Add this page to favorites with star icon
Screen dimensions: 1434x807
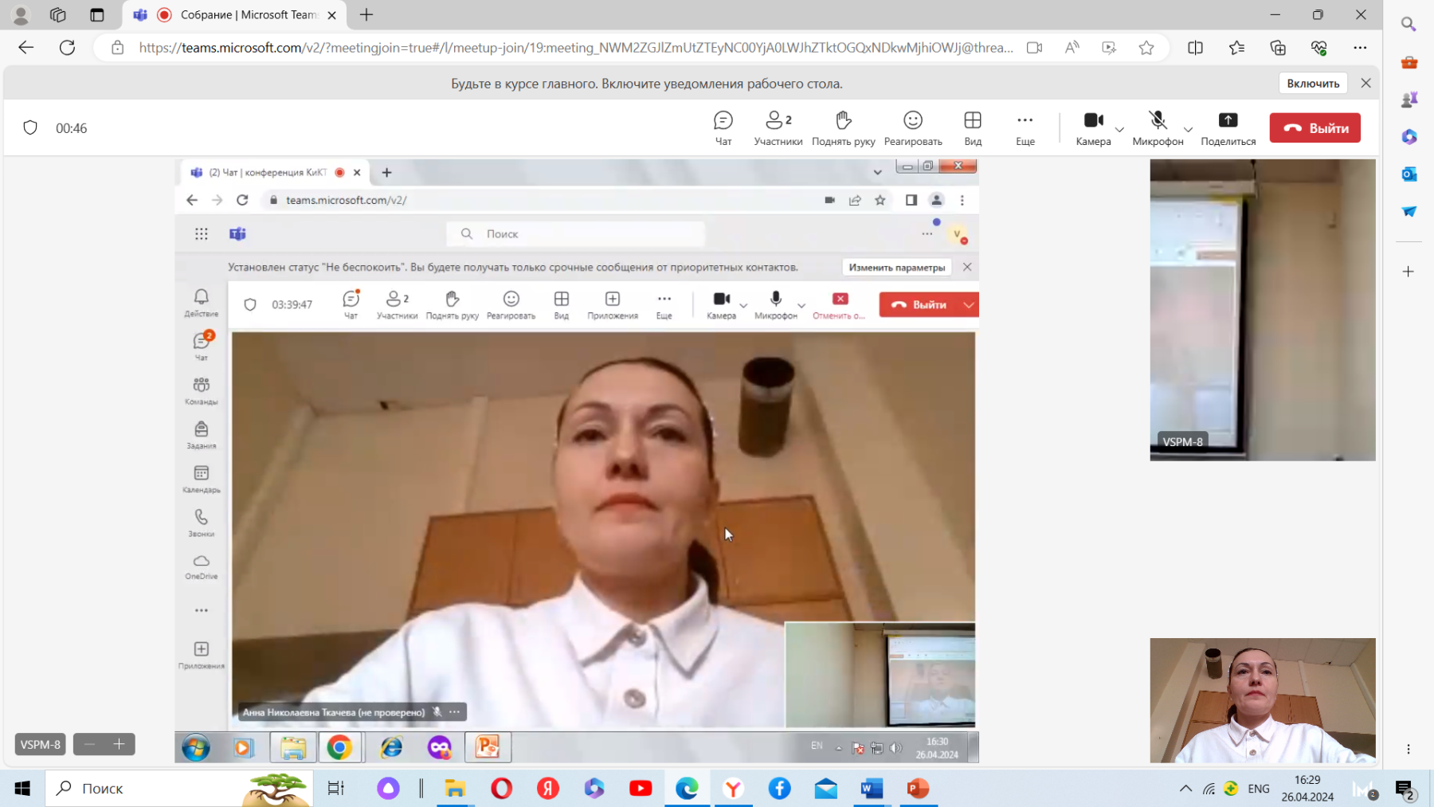pos(1146,48)
